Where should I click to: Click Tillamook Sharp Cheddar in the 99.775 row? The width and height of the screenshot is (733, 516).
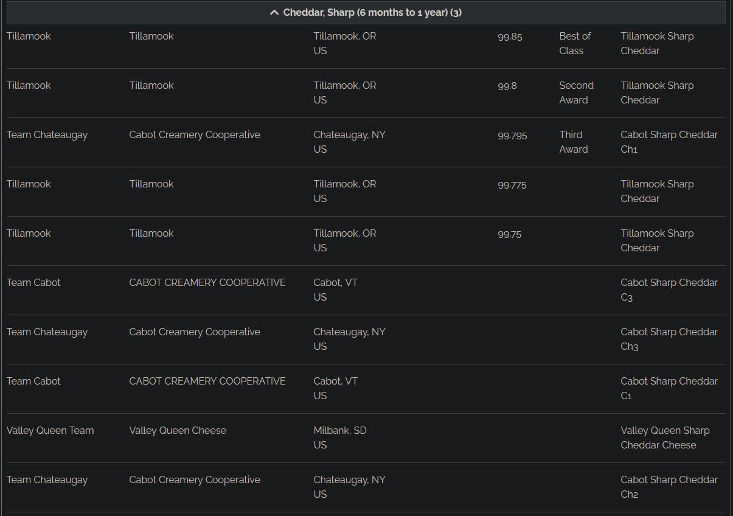coord(657,191)
